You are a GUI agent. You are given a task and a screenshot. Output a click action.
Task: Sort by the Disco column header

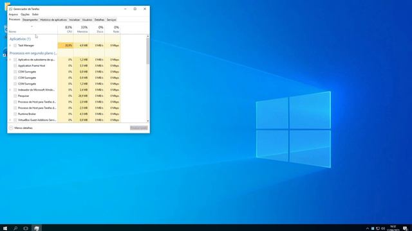coord(97,30)
